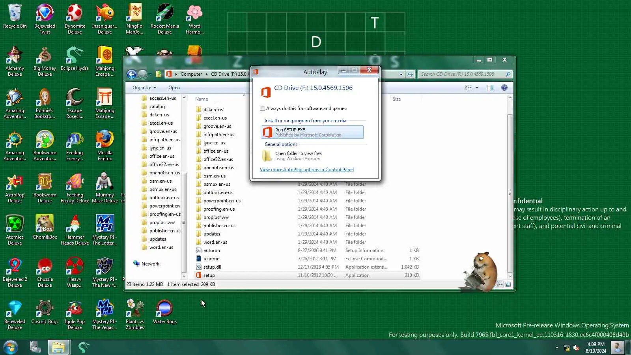Select the Bonnie's Bookstore desktop icon

(x=45, y=103)
